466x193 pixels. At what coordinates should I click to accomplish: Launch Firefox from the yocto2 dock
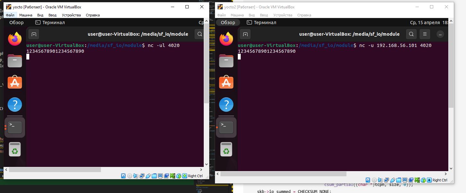[x=226, y=39]
